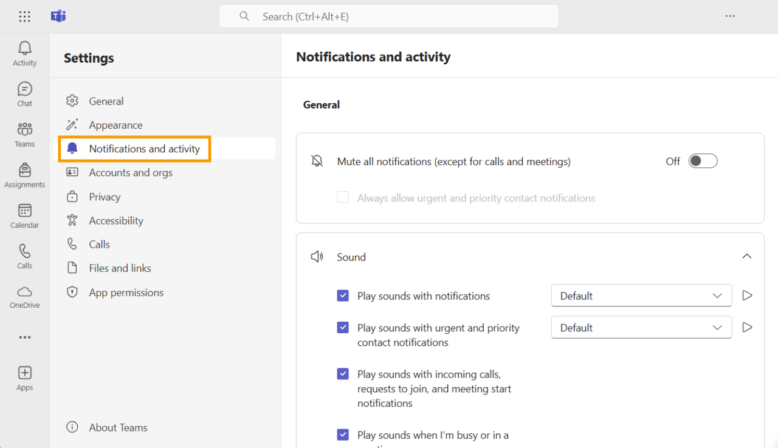
Task: Open OneDrive from the left rail
Action: 25,297
